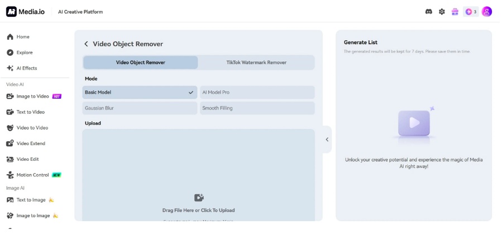Select Basic Model mode
Viewport: 502px width, 244px height.
pos(140,92)
